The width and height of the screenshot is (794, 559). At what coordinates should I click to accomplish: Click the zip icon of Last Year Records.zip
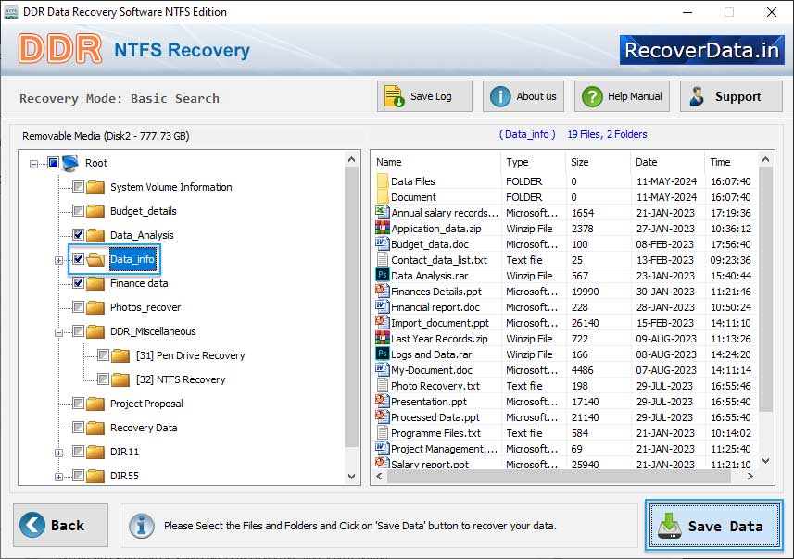coord(382,338)
